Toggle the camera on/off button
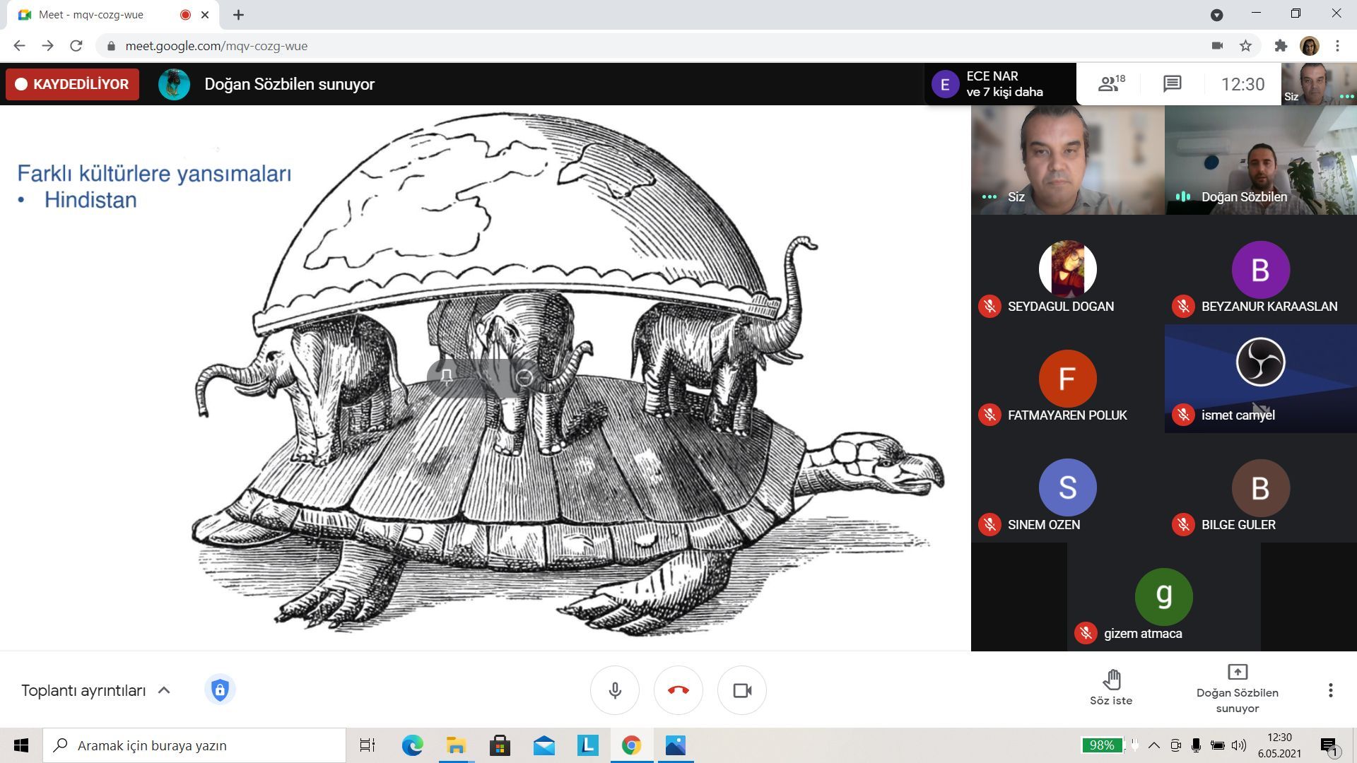Viewport: 1357px width, 763px height. point(741,690)
